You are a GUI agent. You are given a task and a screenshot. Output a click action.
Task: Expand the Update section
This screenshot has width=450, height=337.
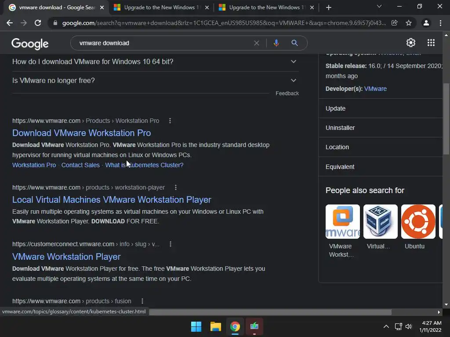(381, 108)
